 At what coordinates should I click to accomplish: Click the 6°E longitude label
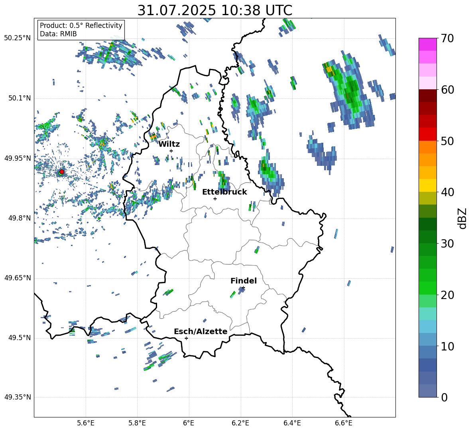click(x=189, y=423)
